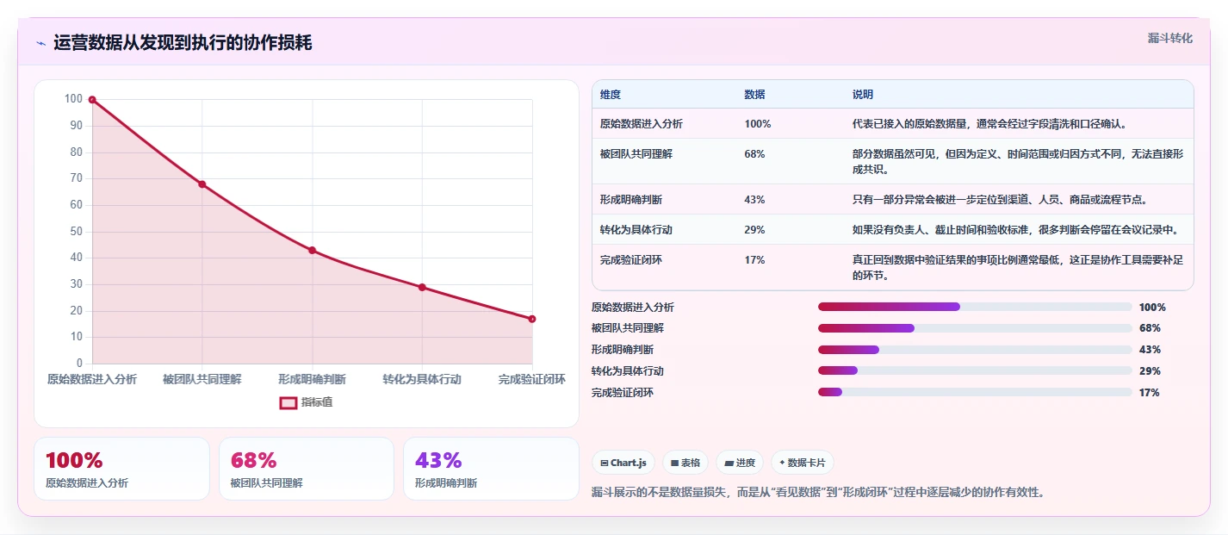Click the 被团队共同理解 label beside its progress bar
Screen dimensions: 1228x535
click(x=628, y=328)
